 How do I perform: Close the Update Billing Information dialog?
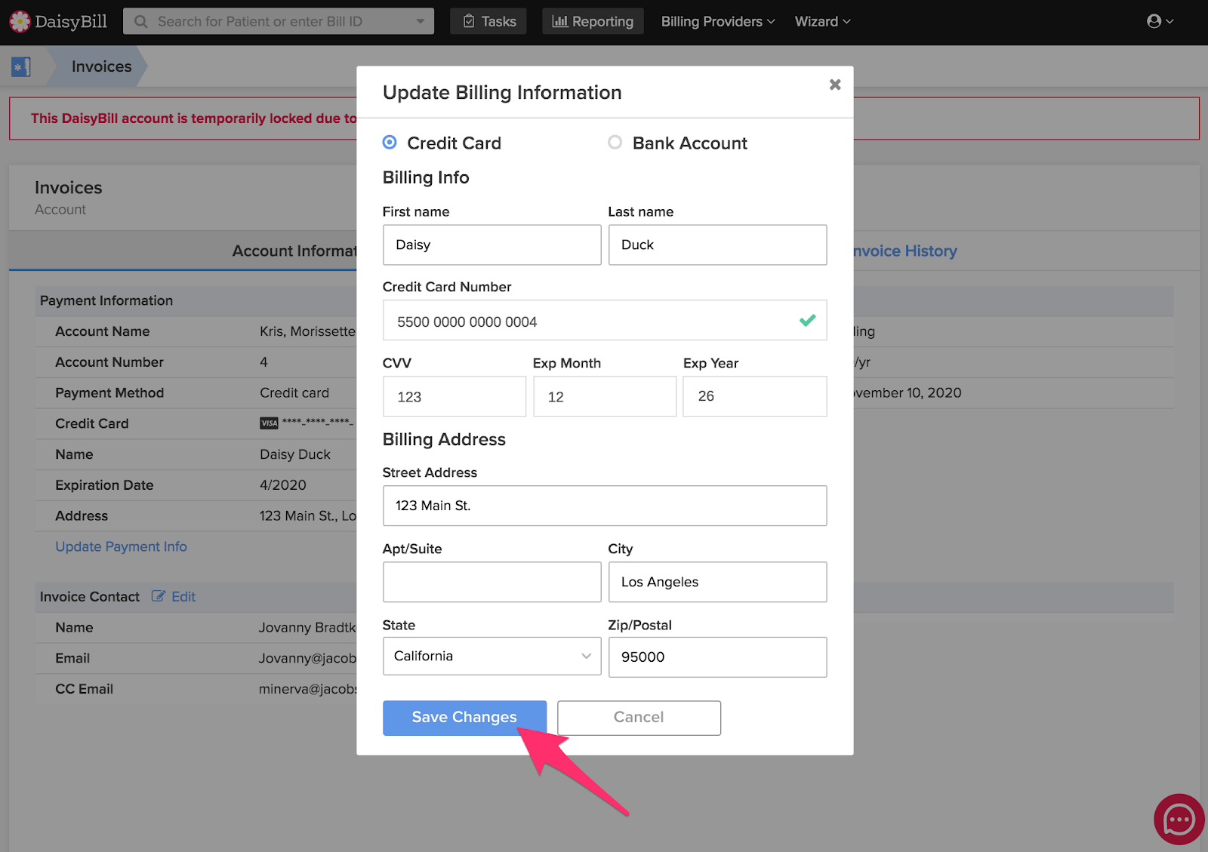click(x=835, y=85)
